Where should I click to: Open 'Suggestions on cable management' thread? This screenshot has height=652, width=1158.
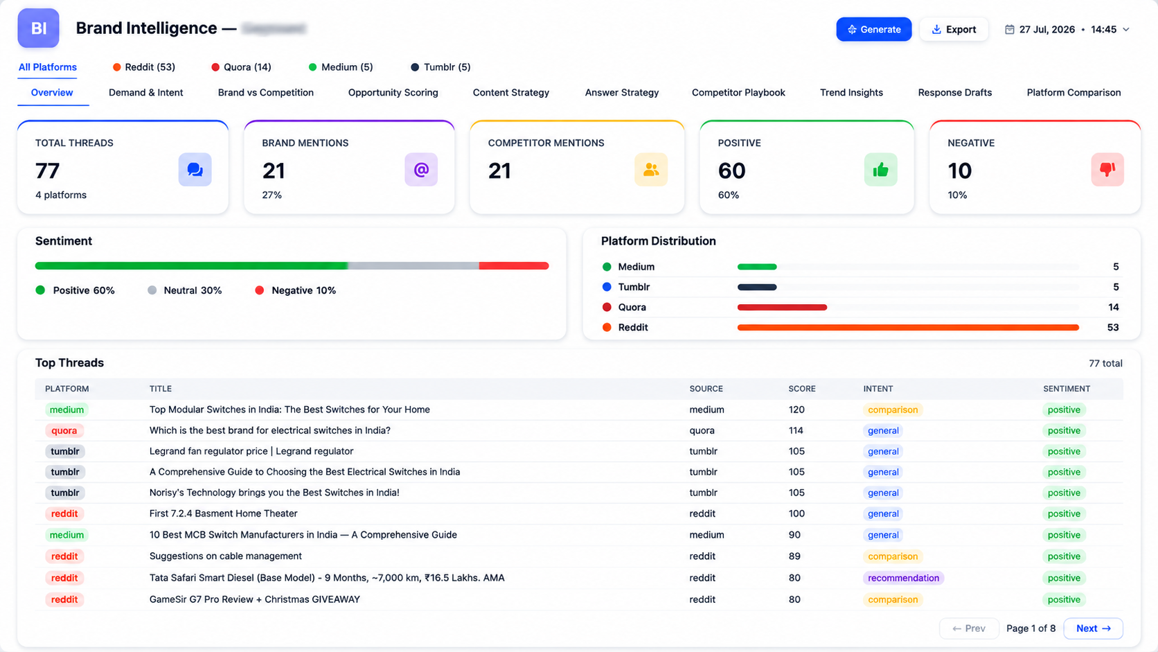coord(226,556)
